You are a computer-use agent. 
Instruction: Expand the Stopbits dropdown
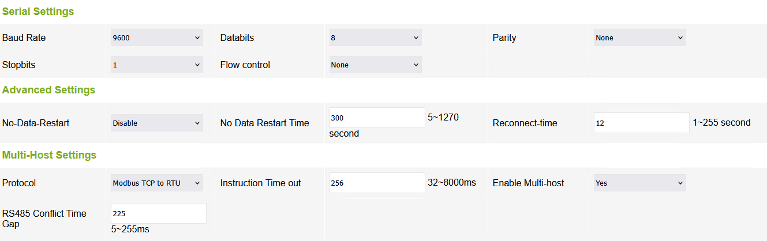pyautogui.click(x=156, y=65)
